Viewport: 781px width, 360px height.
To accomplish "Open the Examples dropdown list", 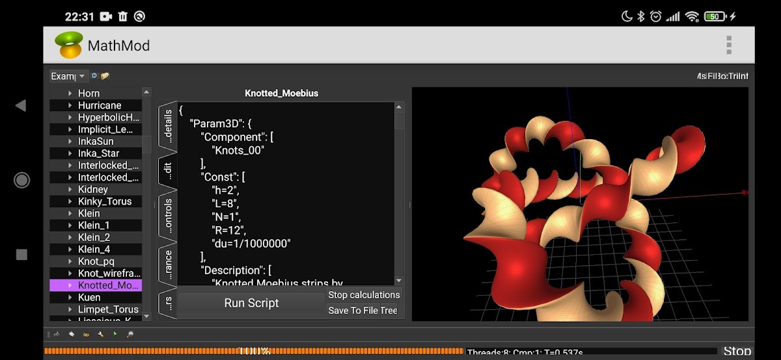I will pyautogui.click(x=68, y=76).
